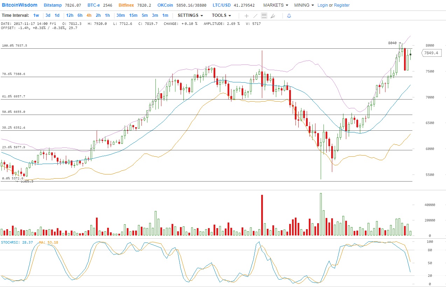The width and height of the screenshot is (446, 287).
Task: Choose the 1m time interval
Action: tap(165, 15)
